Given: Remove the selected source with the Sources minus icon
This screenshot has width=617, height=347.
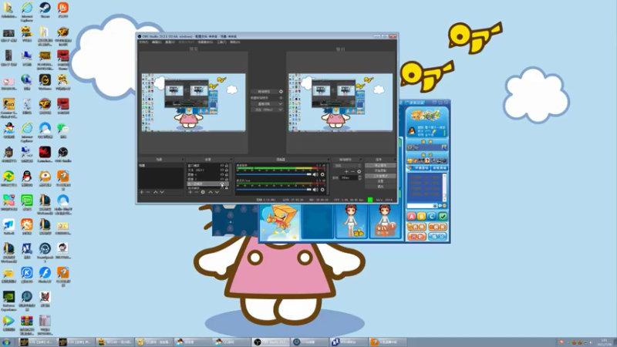Looking at the screenshot, I should point(197,192).
